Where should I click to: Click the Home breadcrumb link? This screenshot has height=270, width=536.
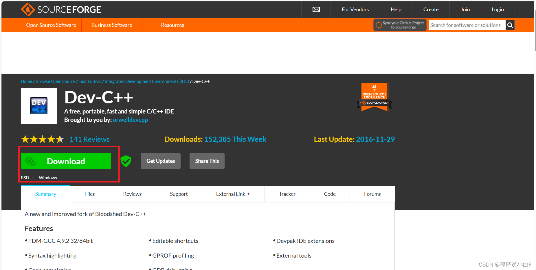point(26,81)
